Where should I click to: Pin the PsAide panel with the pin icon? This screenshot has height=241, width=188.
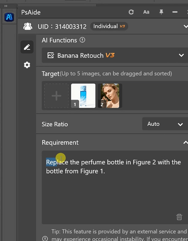[161, 12]
